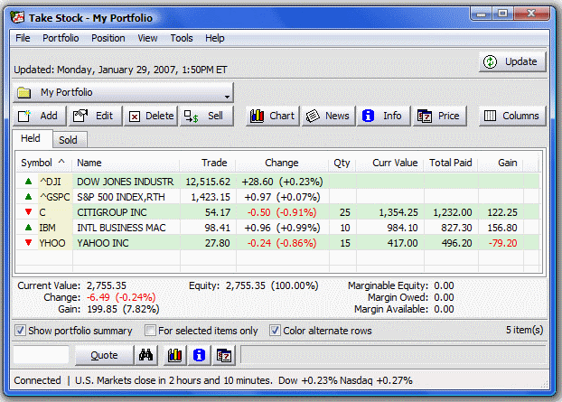This screenshot has width=562, height=402.
Task: Disable Color alternate rows
Action: [276, 331]
